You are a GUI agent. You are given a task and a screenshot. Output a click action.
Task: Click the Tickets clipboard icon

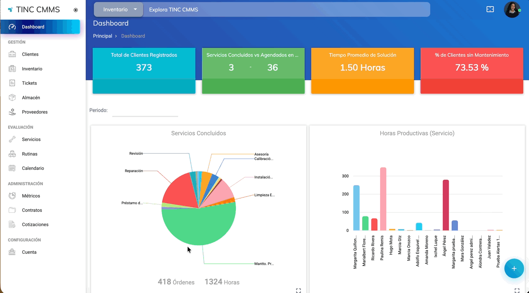pyautogui.click(x=12, y=83)
